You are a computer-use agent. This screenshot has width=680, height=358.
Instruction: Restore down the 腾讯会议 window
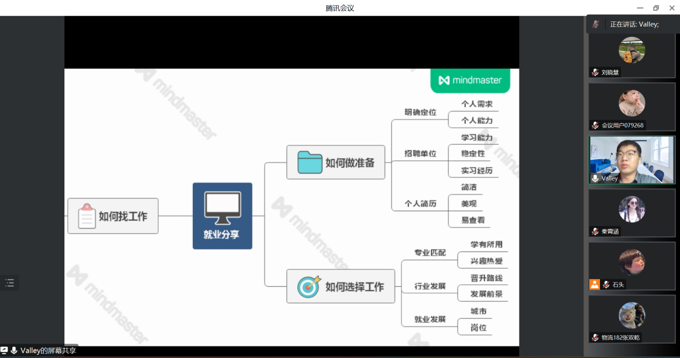click(656, 8)
